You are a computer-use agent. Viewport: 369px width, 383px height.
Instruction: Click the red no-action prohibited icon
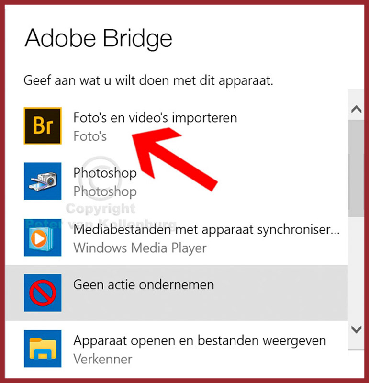(x=43, y=293)
